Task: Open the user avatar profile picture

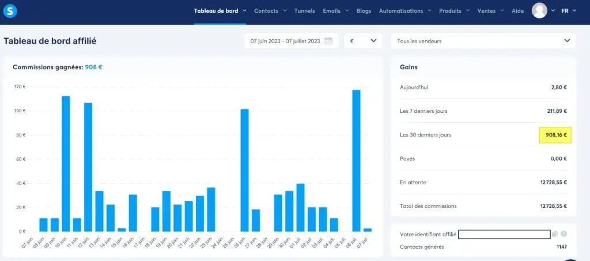Action: [539, 10]
